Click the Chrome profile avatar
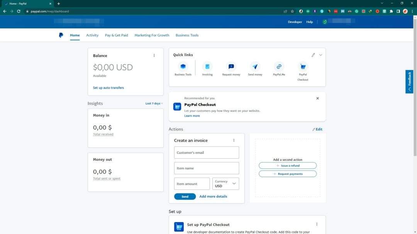 click(x=405, y=12)
